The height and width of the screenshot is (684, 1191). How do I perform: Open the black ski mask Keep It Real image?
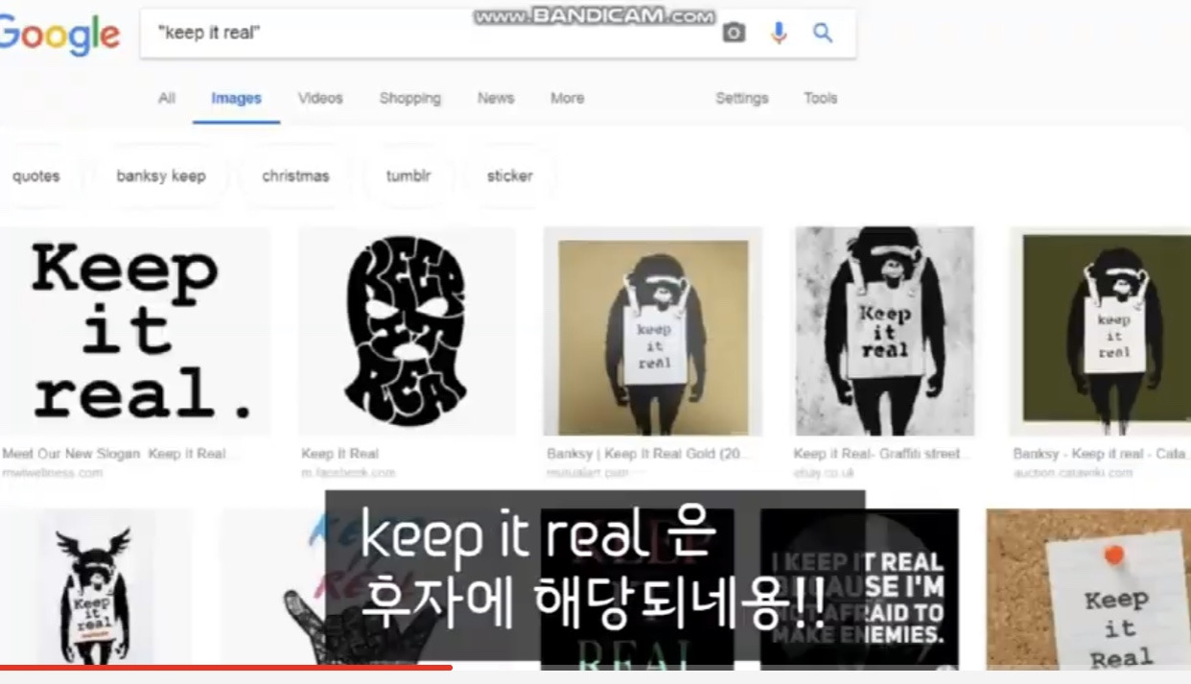coord(407,331)
